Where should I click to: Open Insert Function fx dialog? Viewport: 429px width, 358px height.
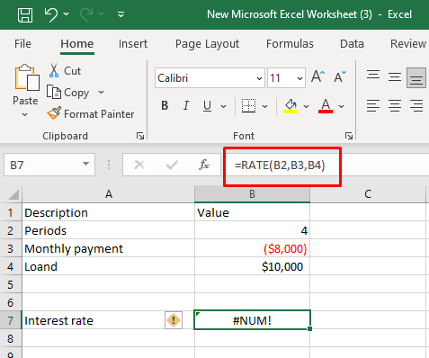click(x=204, y=165)
